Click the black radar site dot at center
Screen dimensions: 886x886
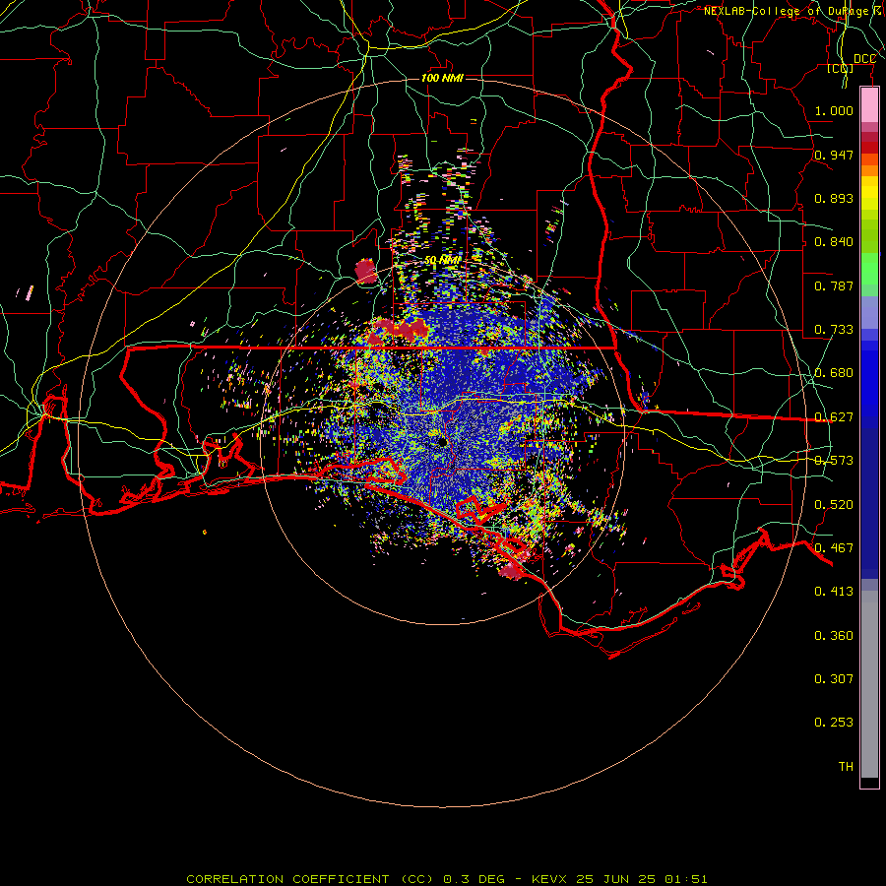(x=441, y=441)
